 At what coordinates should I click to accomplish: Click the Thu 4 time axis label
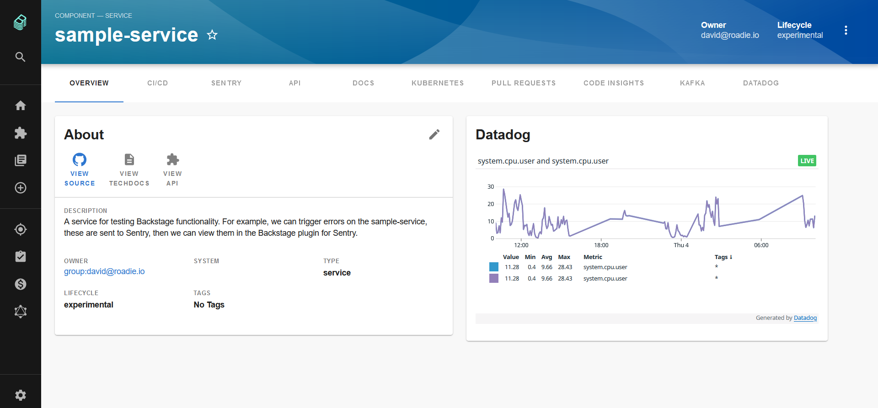pyautogui.click(x=681, y=245)
